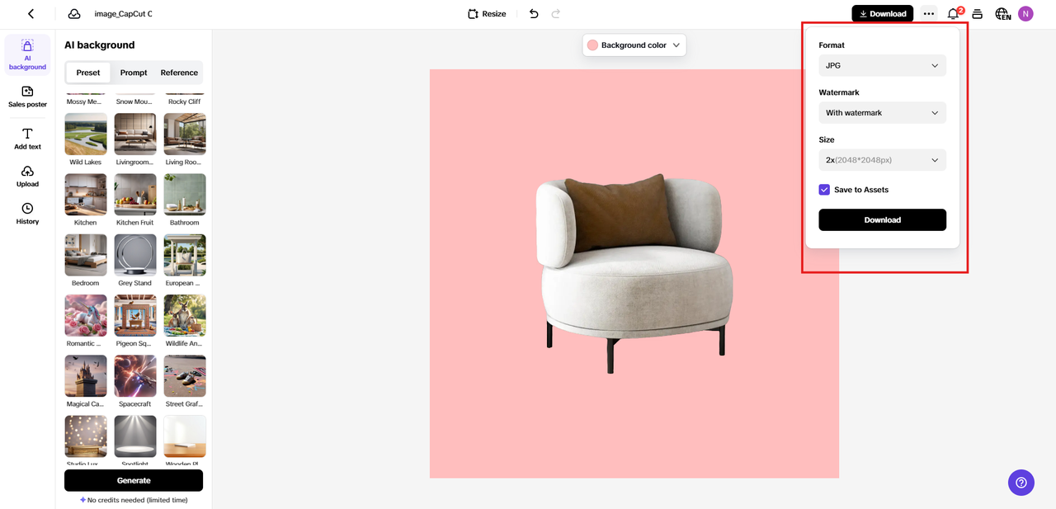Click the Resize tool
1056x509 pixels.
pyautogui.click(x=487, y=14)
